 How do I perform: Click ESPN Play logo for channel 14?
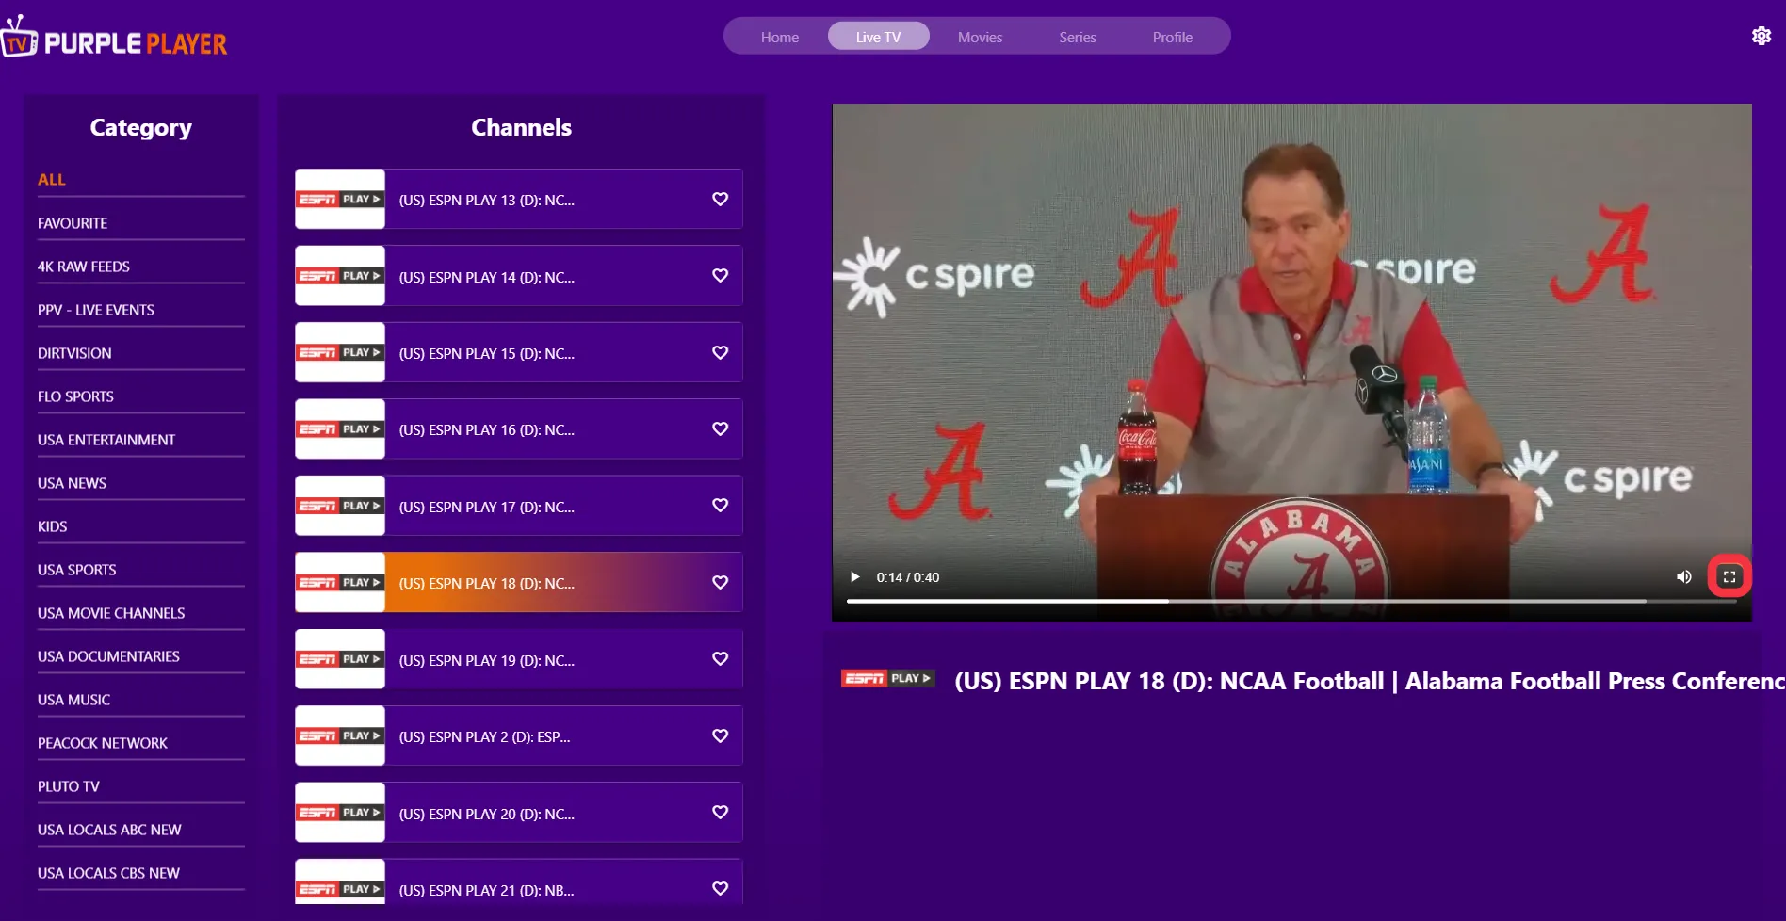340,276
